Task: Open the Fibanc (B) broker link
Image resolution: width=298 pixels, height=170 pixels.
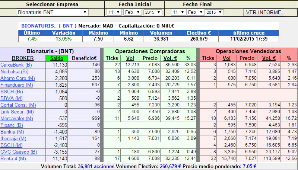Action: tap(12, 125)
